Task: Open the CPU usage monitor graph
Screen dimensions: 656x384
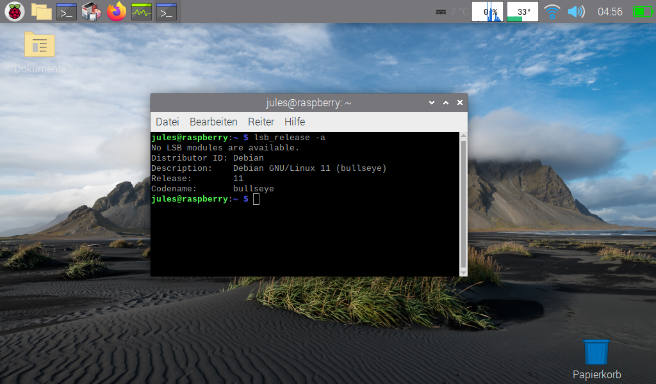Action: click(488, 12)
